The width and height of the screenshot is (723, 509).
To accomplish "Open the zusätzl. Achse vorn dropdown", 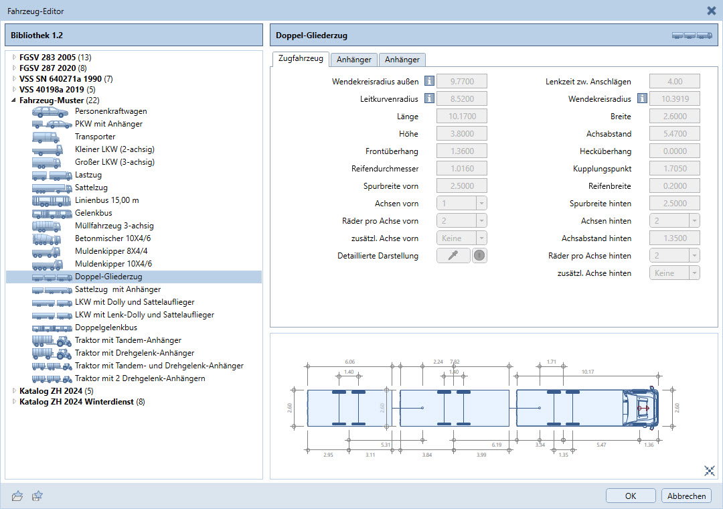I will (461, 238).
